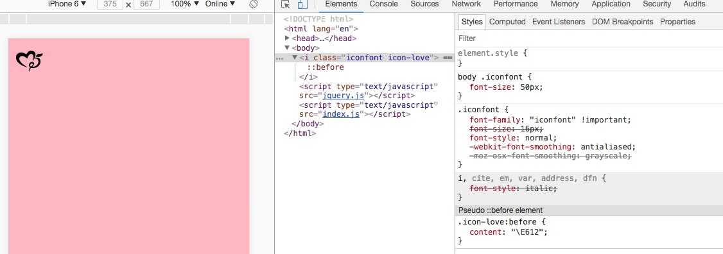Click the inspect element picker icon
723x254 pixels.
tap(286, 4)
